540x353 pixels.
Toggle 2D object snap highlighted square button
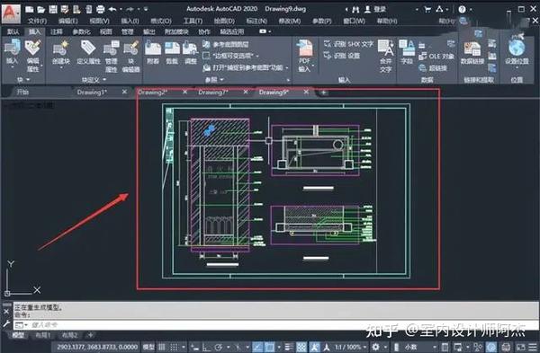click(x=269, y=347)
